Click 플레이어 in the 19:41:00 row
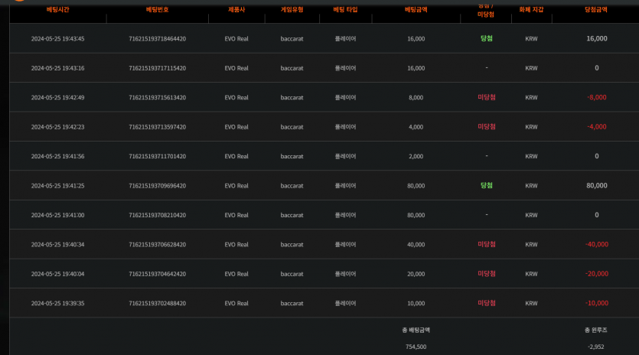Image resolution: width=639 pixels, height=355 pixels. pos(345,215)
